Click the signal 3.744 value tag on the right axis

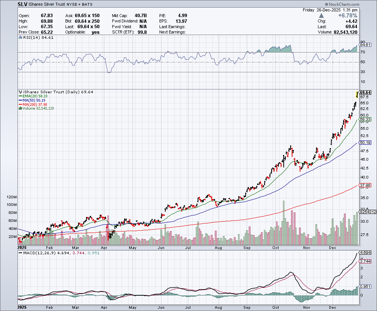(365, 261)
